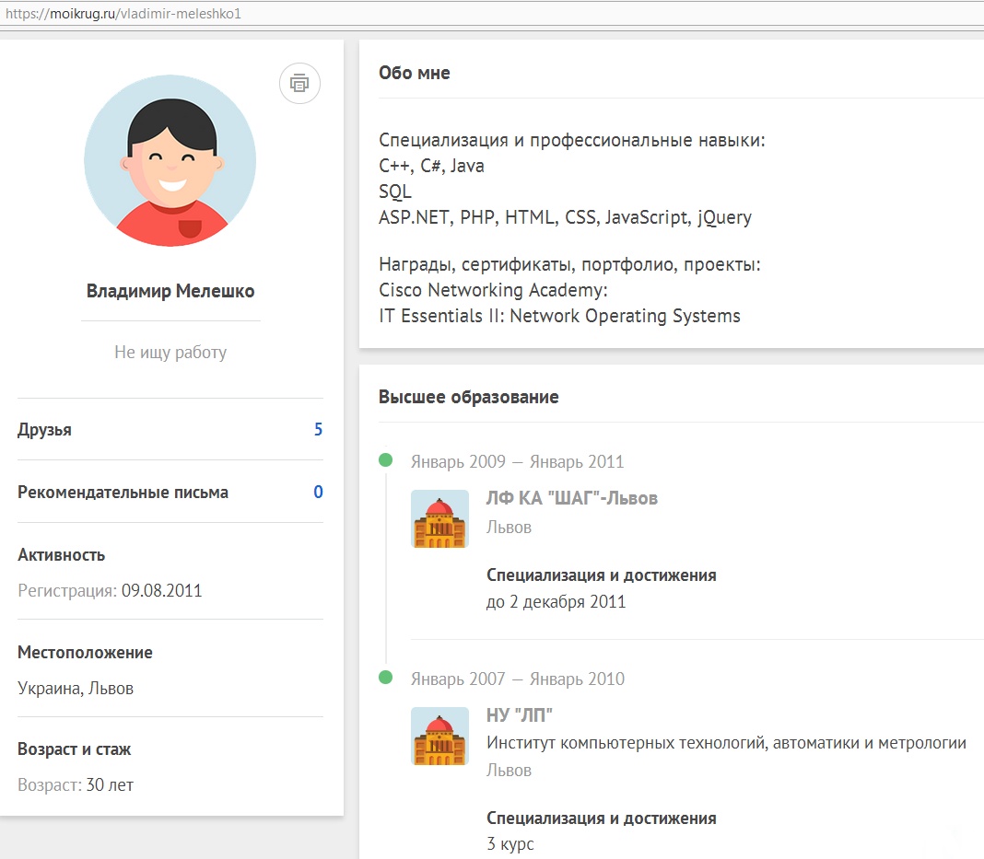Viewport: 984px width, 859px height.
Task: Open Рекомендательные письма section
Action: (x=123, y=493)
